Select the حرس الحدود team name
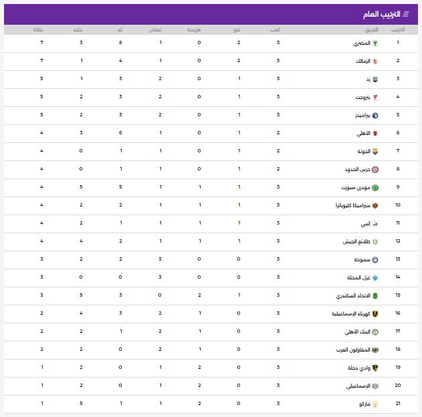 [357, 169]
